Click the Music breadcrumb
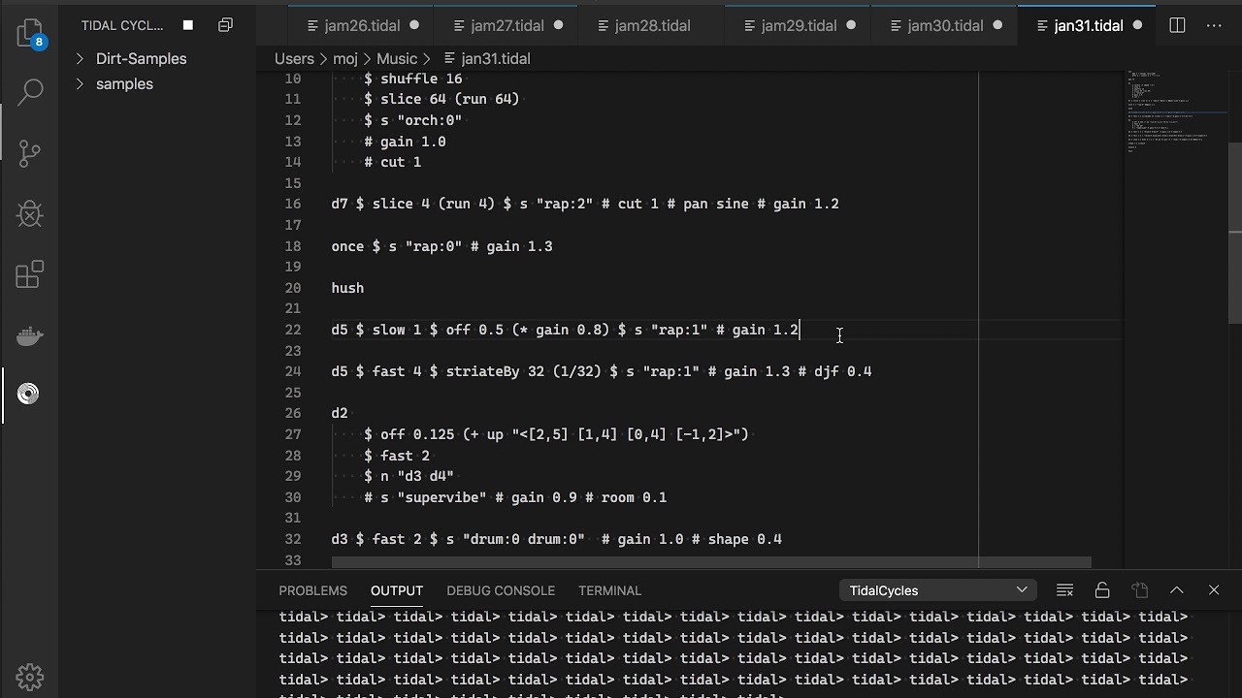This screenshot has height=698, width=1242. (x=397, y=58)
